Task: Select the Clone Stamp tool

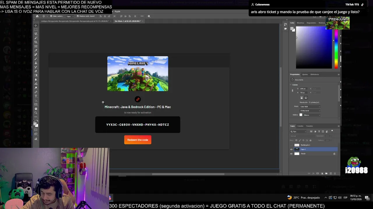Action: [x=36, y=62]
